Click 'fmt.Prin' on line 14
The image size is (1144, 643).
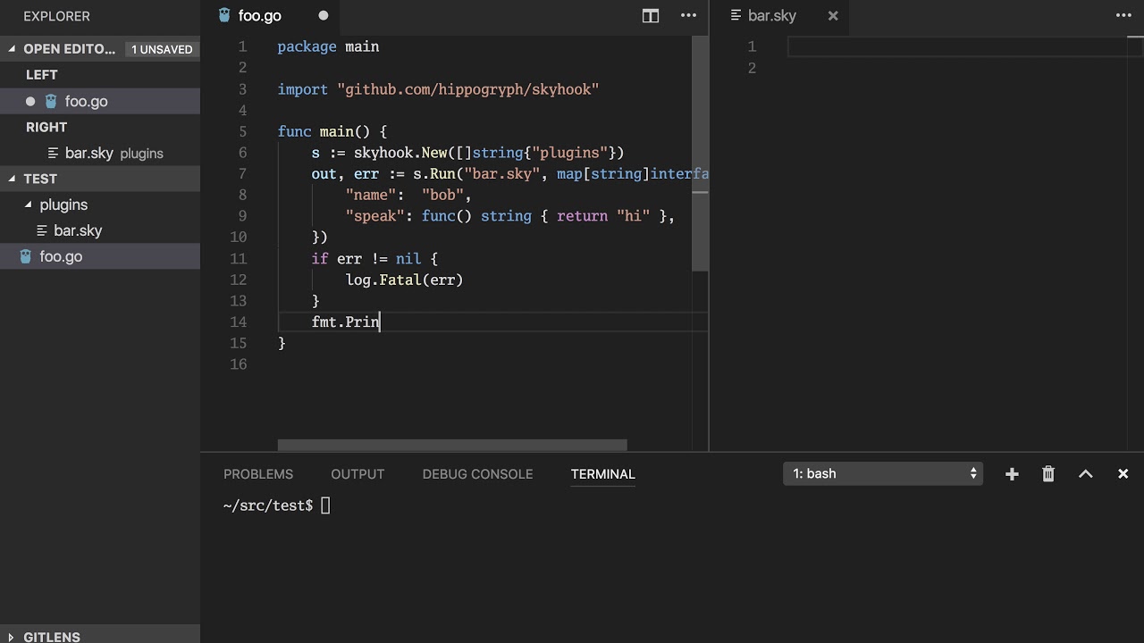(x=345, y=321)
